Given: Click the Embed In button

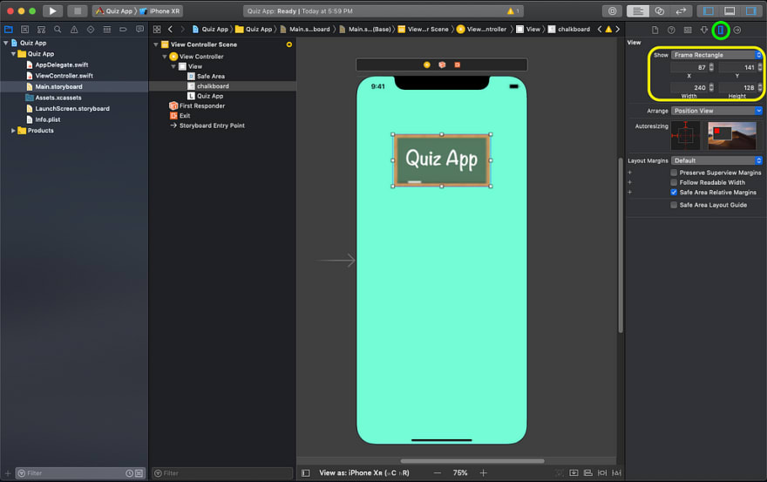Looking at the screenshot, I should tap(574, 472).
